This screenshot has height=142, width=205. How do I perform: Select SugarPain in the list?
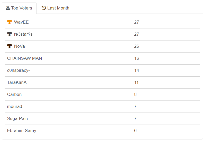[17, 118]
